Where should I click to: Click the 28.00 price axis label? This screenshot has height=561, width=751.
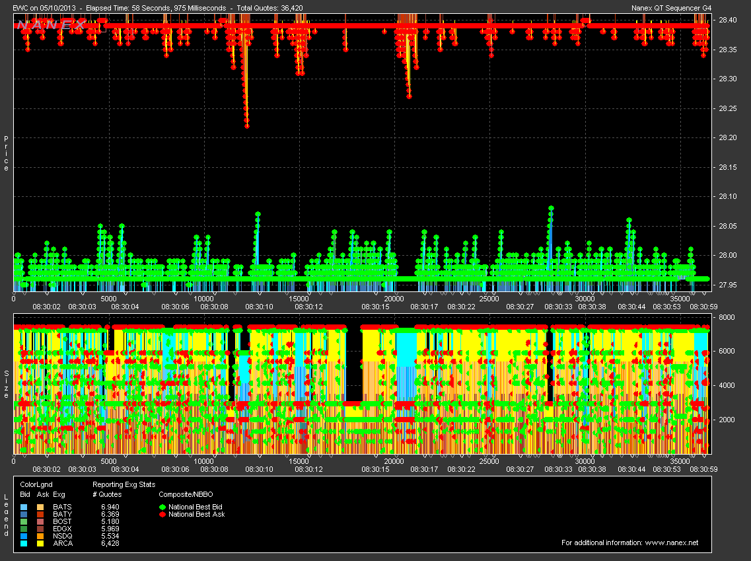(727, 255)
